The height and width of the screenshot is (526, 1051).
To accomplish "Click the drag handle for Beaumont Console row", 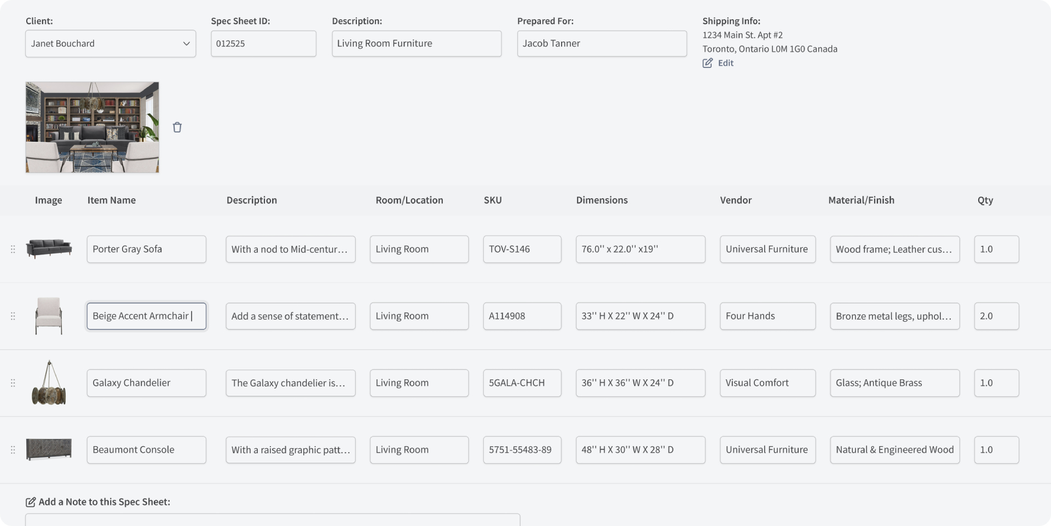I will click(13, 449).
